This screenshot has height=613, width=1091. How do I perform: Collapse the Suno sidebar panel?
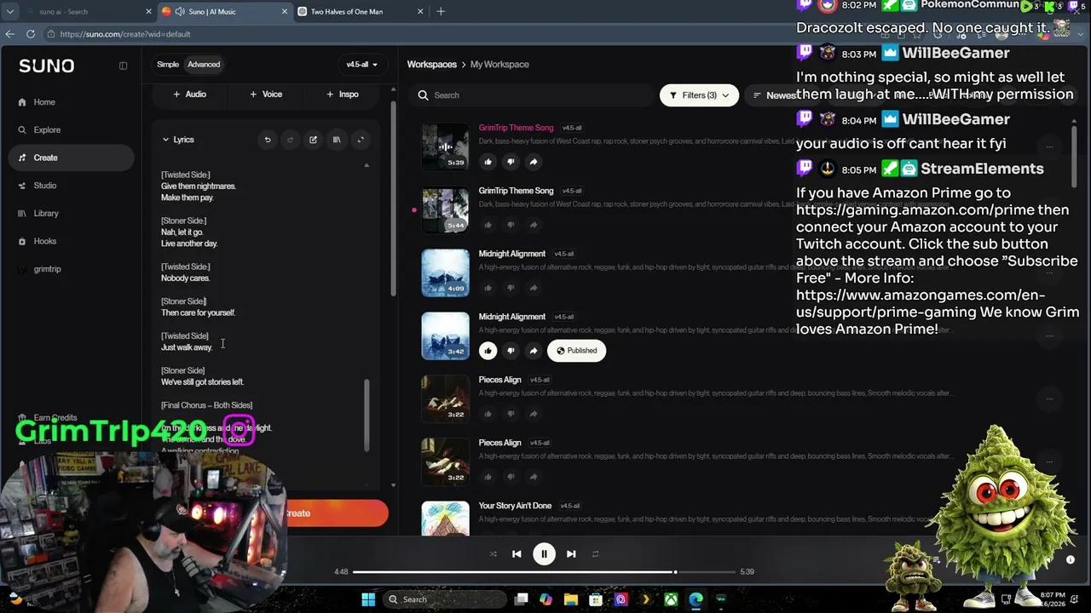tap(123, 66)
